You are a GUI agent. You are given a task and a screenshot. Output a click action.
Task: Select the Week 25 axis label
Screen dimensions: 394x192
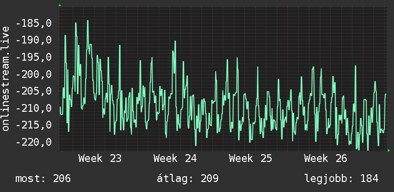[x=251, y=159]
